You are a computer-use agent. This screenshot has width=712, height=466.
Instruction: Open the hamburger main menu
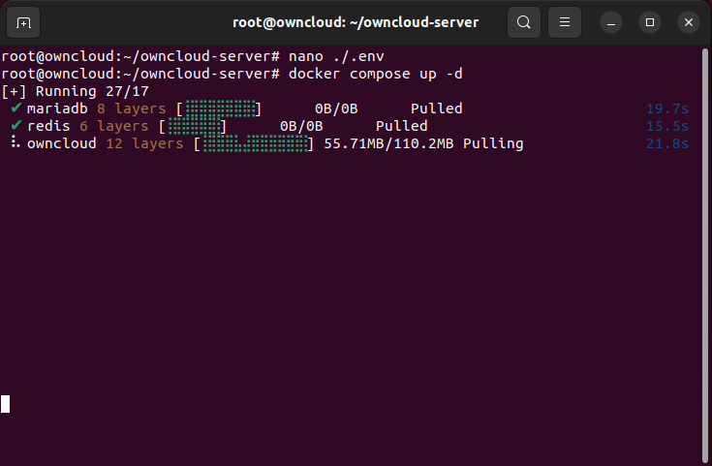[565, 22]
